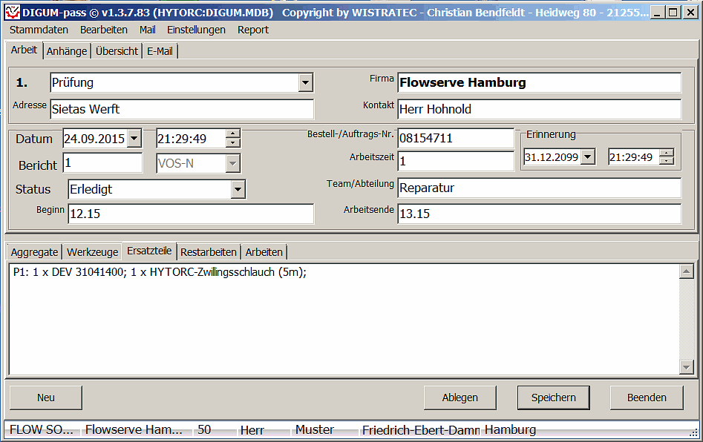Switch to the Anhänge tab
The width and height of the screenshot is (703, 442).
(67, 51)
